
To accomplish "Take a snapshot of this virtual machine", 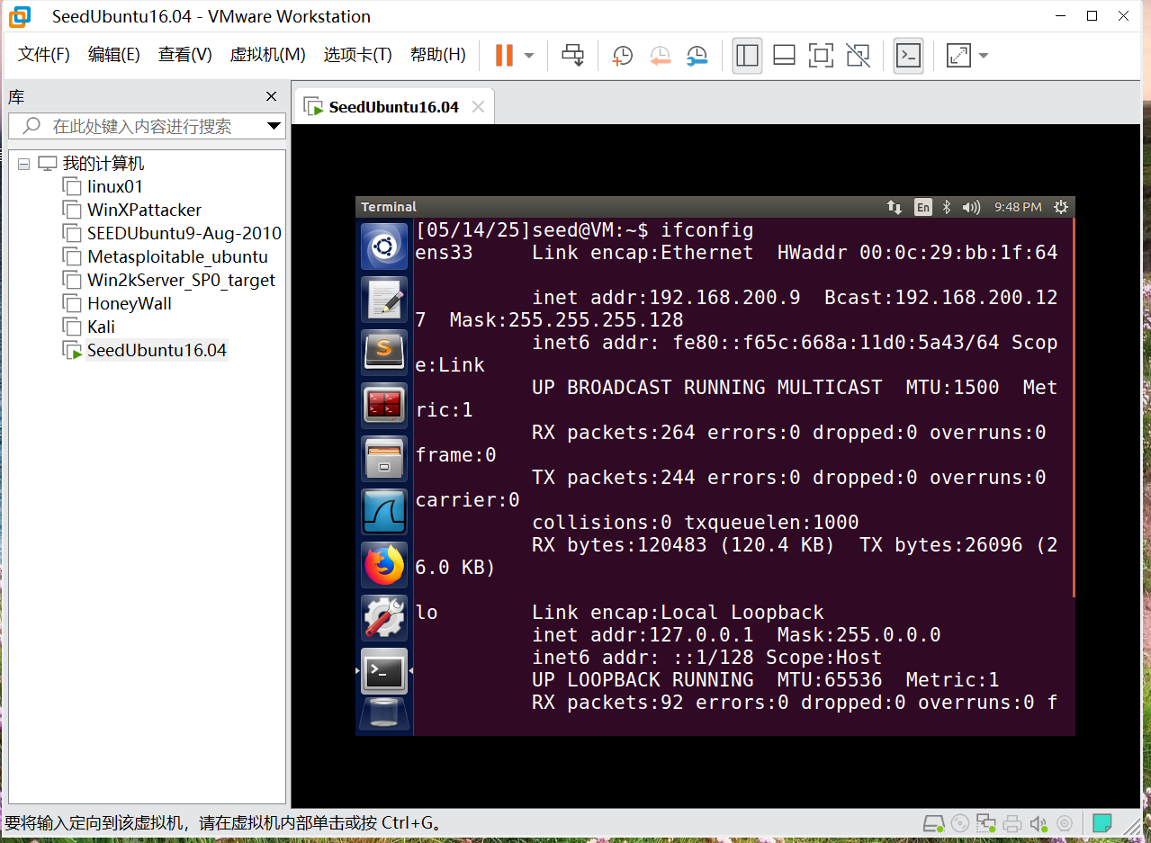I will pos(622,56).
